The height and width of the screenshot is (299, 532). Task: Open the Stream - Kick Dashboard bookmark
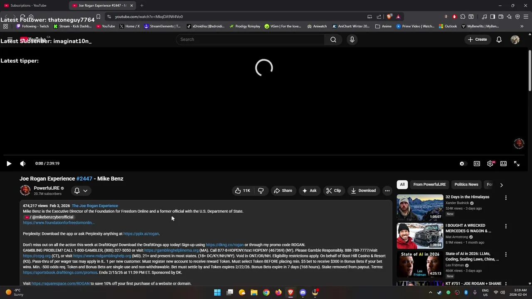[x=72, y=26]
